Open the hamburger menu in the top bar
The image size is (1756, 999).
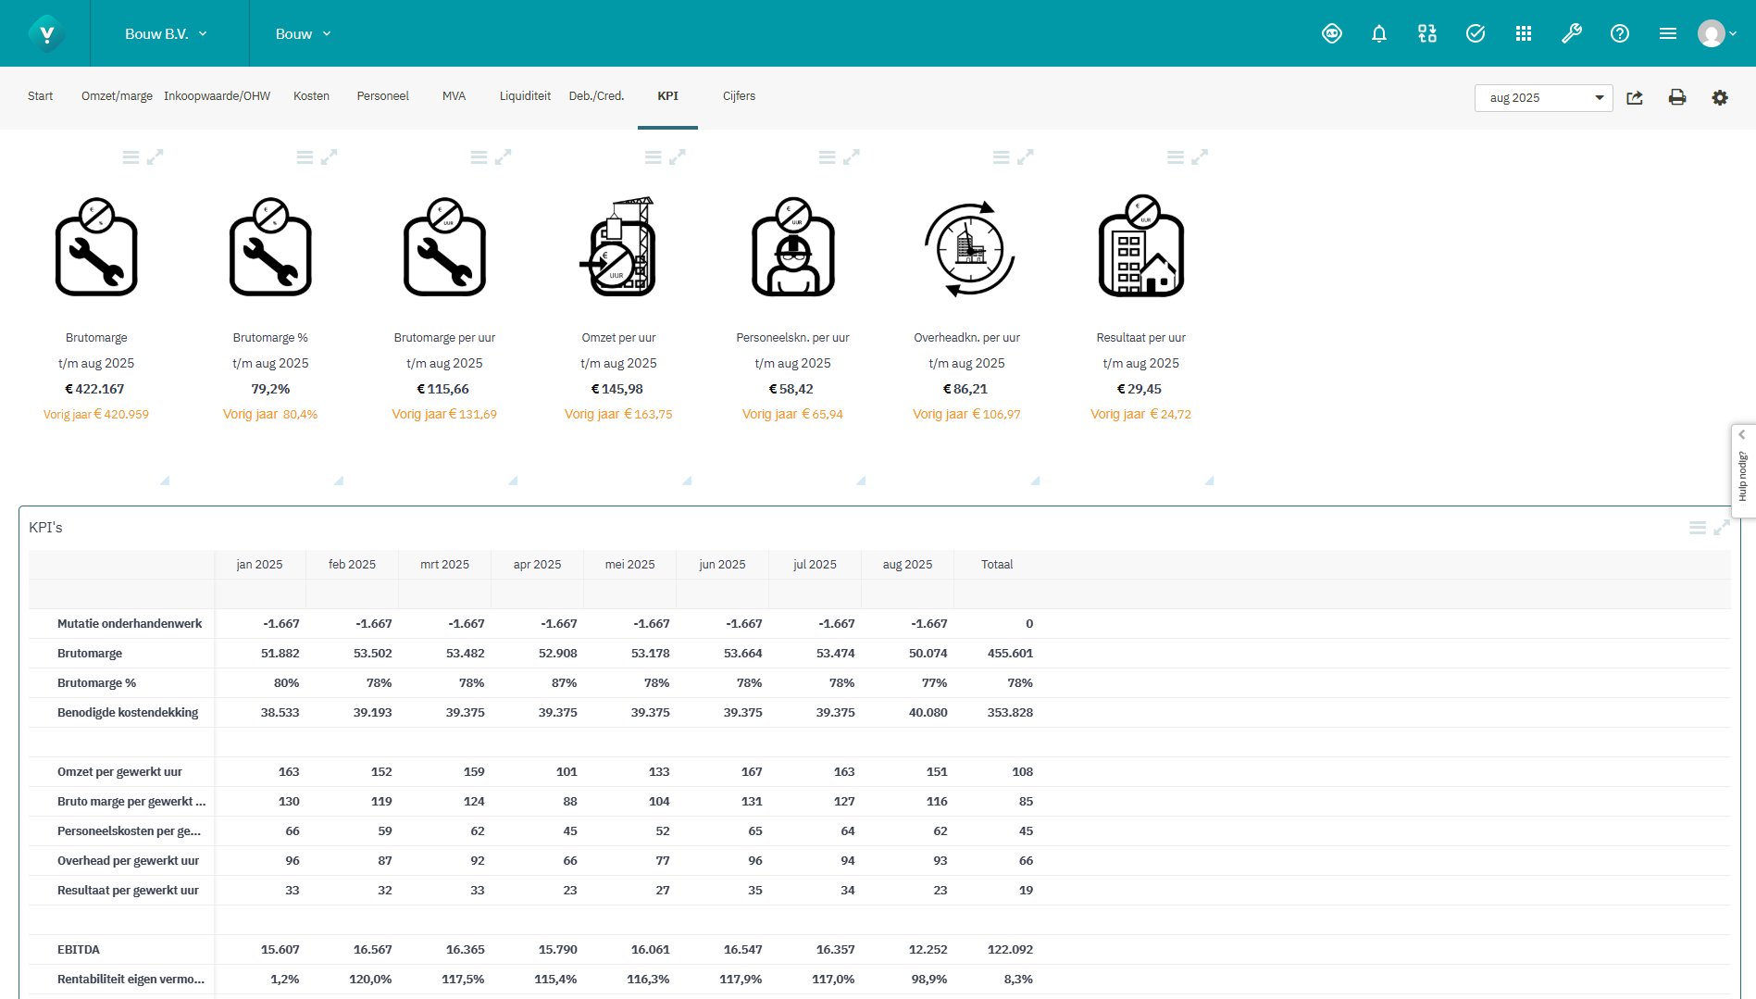click(x=1667, y=33)
